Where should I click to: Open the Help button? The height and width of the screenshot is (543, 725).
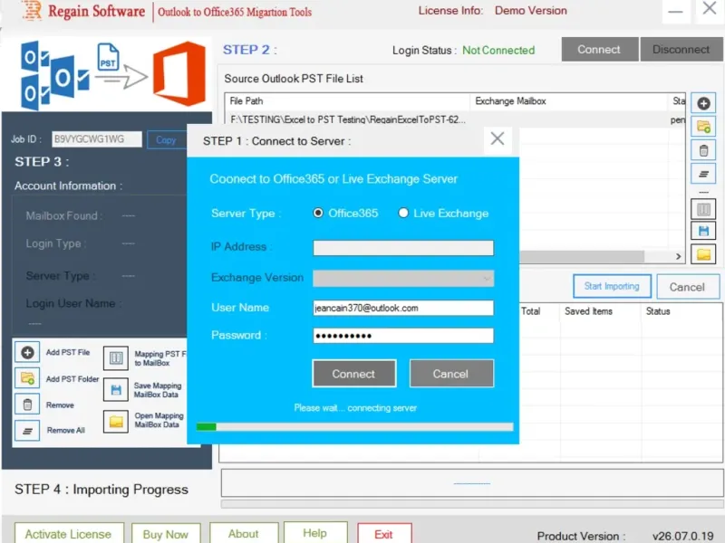point(314,533)
